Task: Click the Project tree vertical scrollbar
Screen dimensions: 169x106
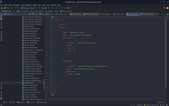Action: tap(44, 85)
